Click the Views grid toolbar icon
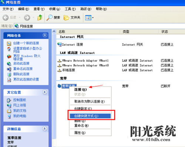 click(88, 18)
